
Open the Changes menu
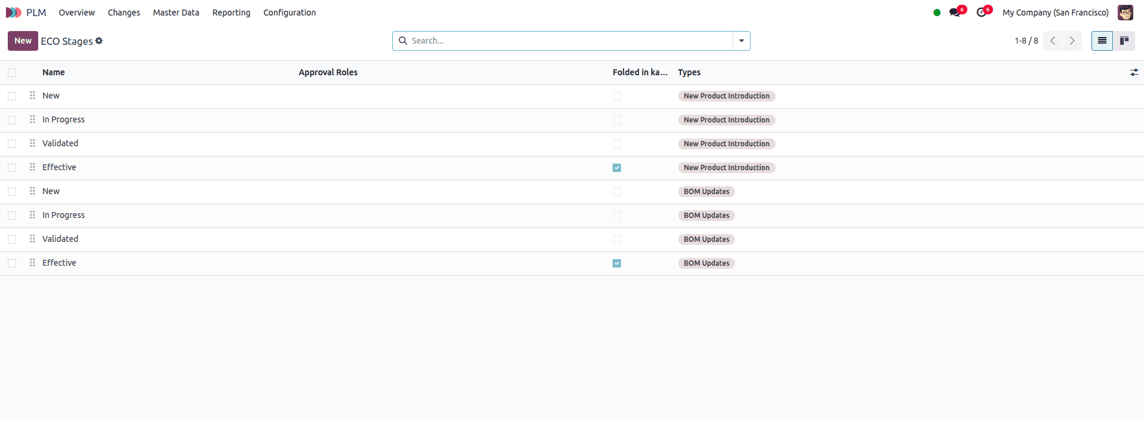pos(124,13)
